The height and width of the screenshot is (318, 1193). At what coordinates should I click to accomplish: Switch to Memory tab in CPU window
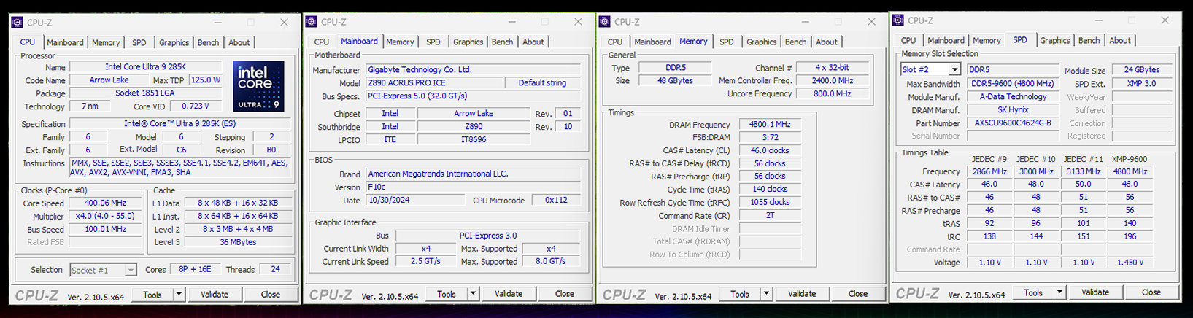(106, 42)
